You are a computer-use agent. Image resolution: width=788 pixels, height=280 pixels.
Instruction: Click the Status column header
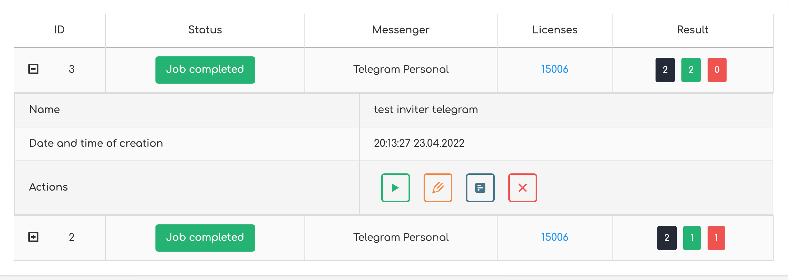point(205,30)
